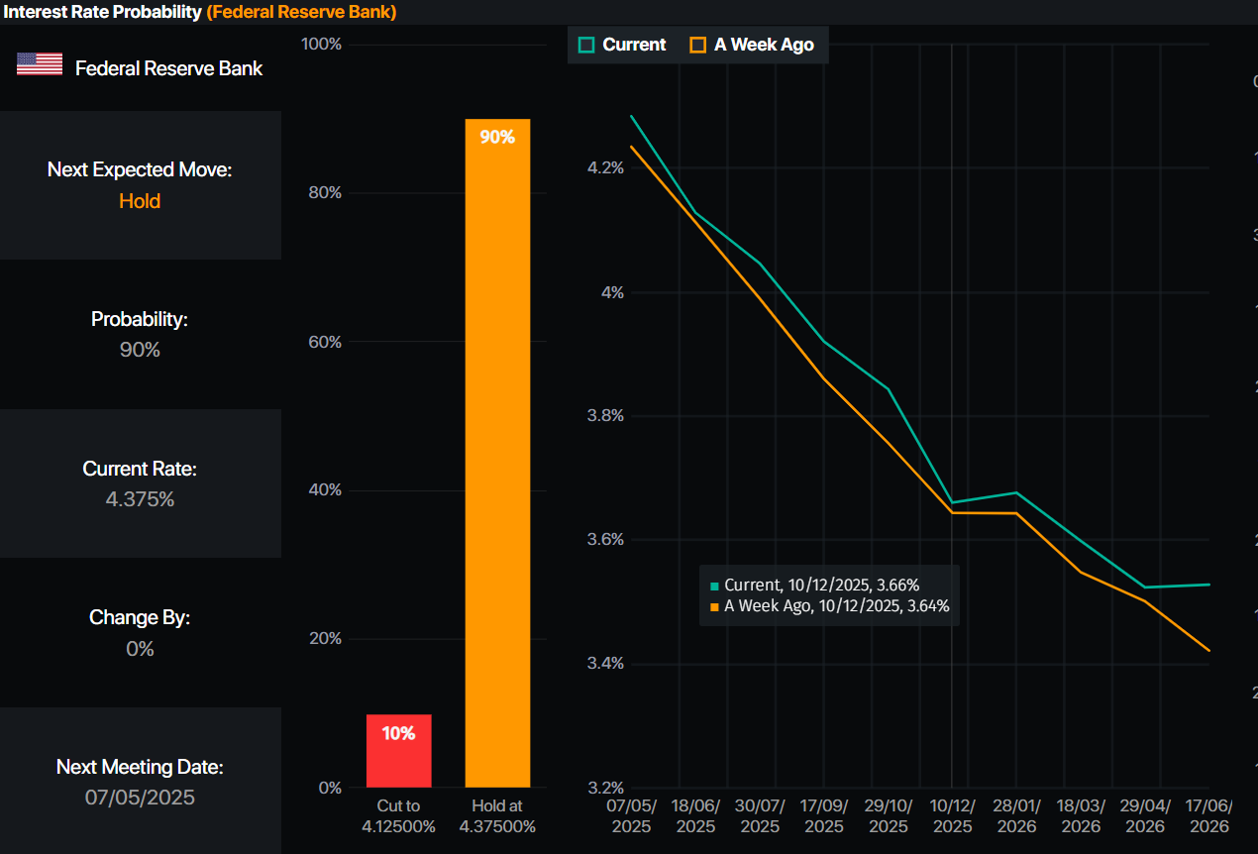The width and height of the screenshot is (1258, 854).
Task: Click the green square in chart tooltip
Action: (x=715, y=587)
